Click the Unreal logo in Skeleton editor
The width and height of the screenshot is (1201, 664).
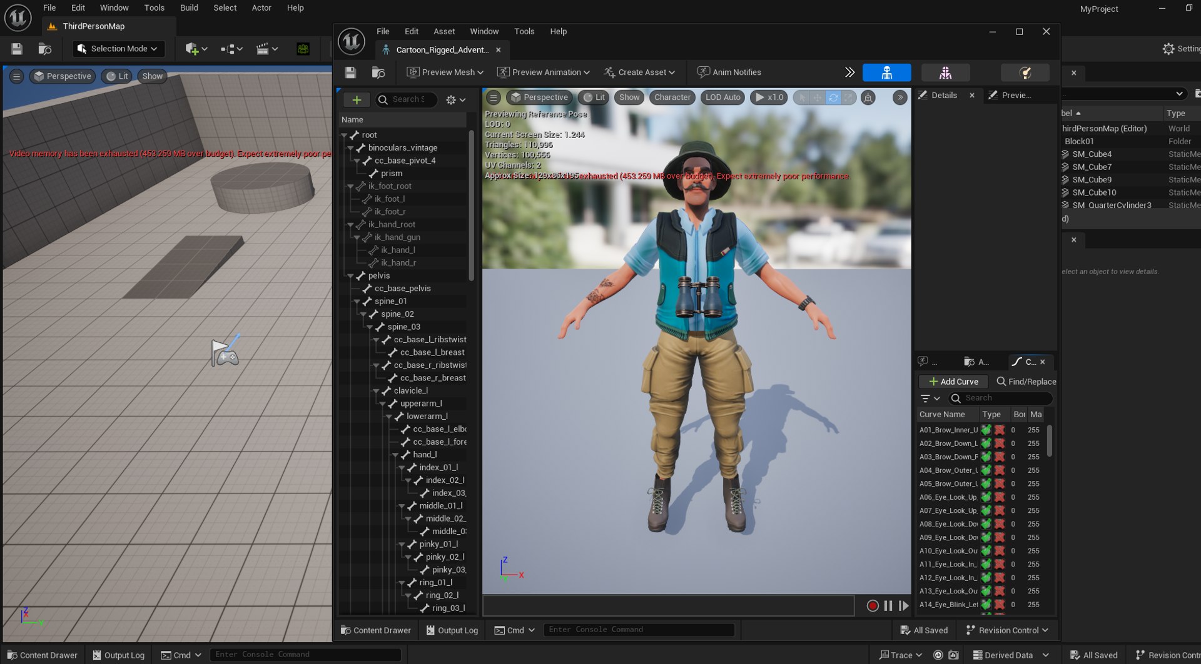click(x=351, y=41)
